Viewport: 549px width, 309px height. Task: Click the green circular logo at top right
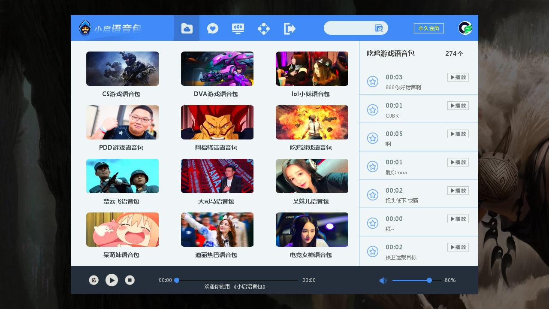(x=465, y=28)
